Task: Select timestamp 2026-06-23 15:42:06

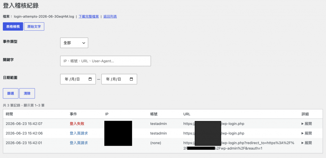Action: click(x=24, y=133)
